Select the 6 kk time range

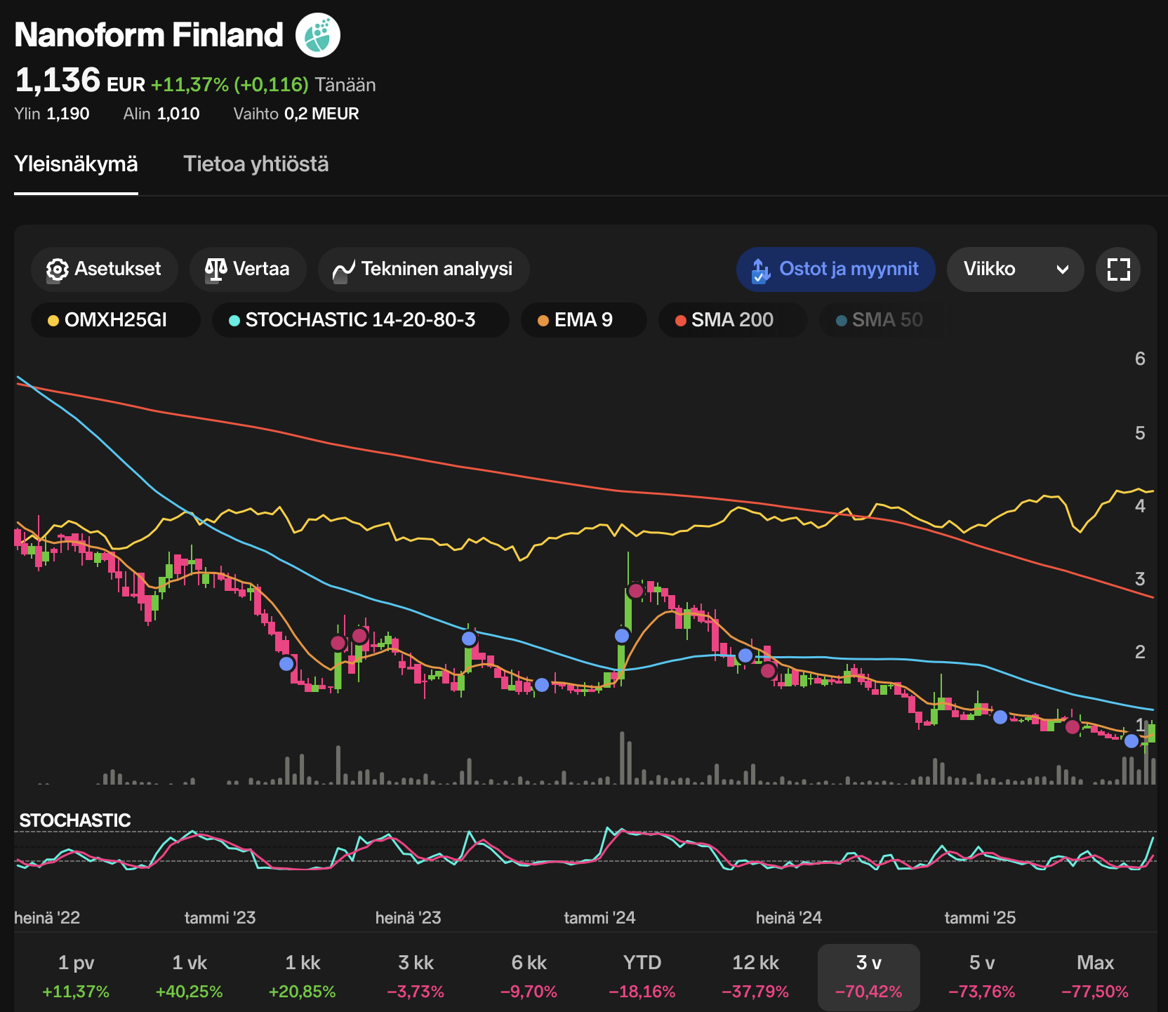pyautogui.click(x=529, y=977)
